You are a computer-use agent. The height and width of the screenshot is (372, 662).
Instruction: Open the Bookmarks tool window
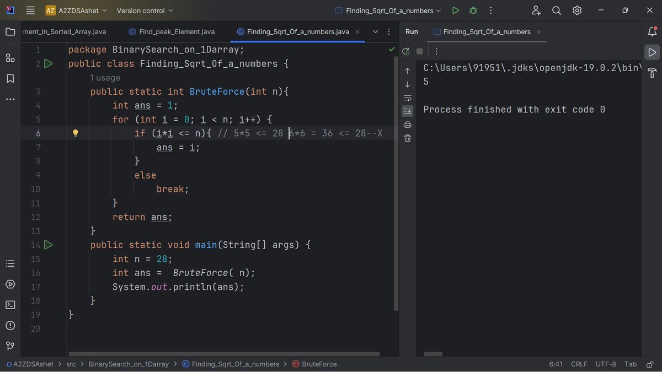coord(10,78)
